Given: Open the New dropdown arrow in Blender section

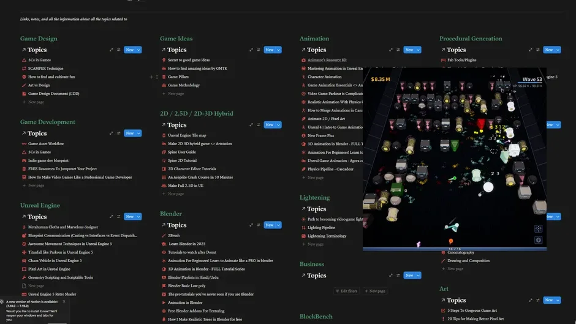Looking at the screenshot, I should (x=278, y=225).
